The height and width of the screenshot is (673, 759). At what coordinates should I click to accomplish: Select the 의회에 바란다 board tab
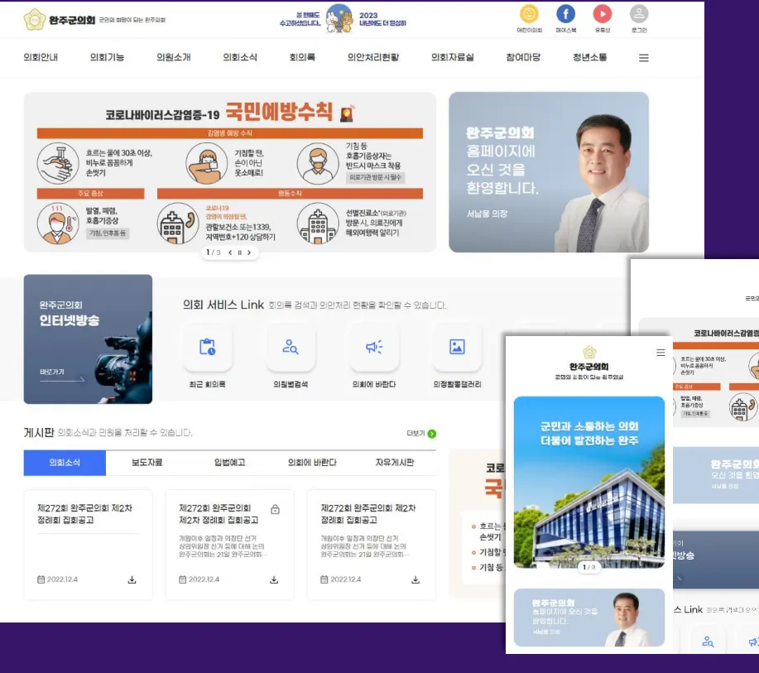coord(312,463)
